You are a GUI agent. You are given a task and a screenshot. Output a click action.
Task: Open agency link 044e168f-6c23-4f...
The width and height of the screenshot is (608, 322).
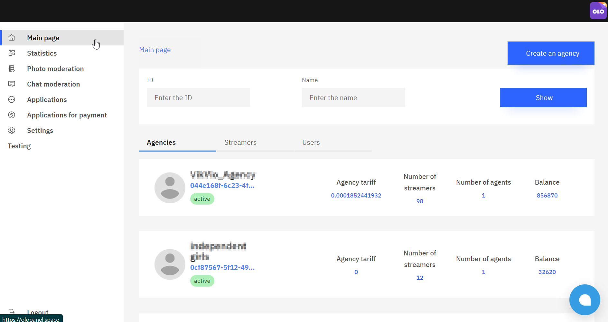(222, 186)
